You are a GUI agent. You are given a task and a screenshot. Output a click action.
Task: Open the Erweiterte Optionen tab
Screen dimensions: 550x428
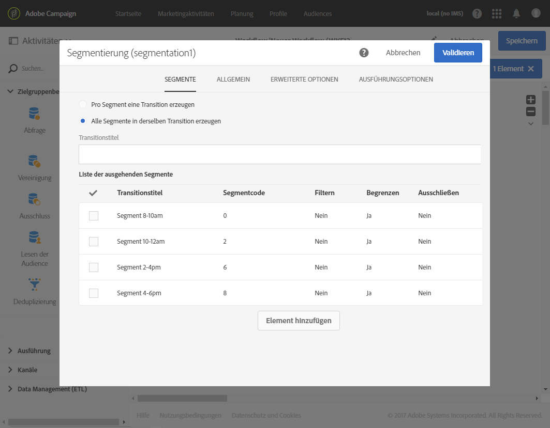(x=304, y=80)
